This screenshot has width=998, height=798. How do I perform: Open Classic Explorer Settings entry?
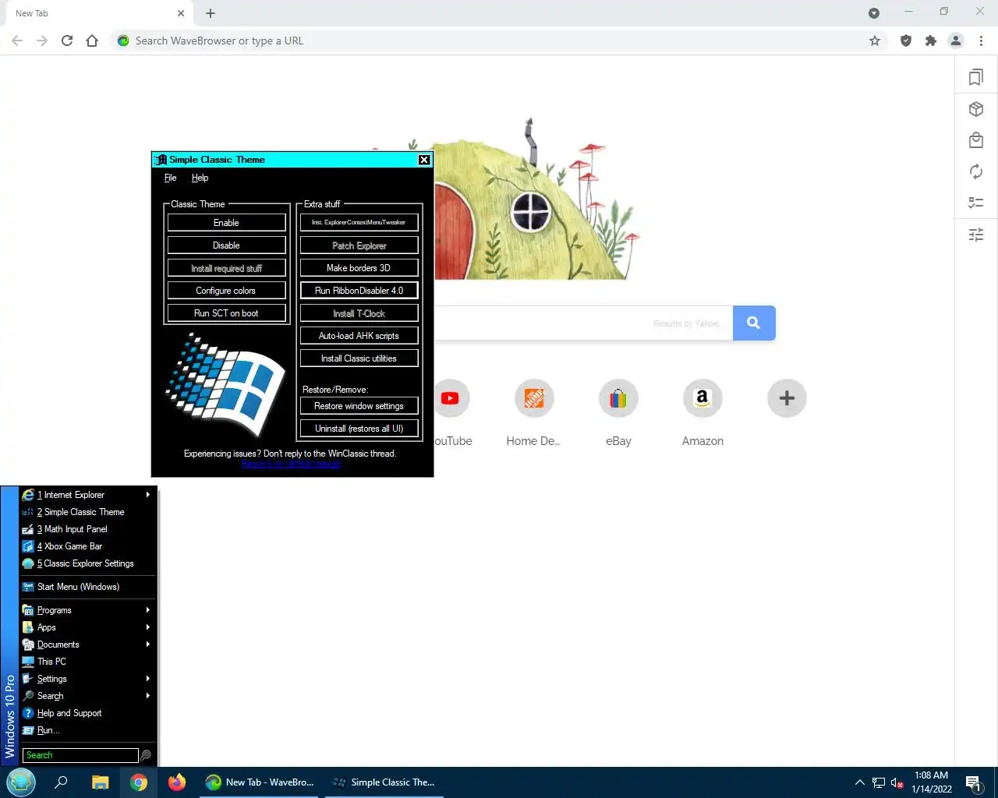[87, 563]
